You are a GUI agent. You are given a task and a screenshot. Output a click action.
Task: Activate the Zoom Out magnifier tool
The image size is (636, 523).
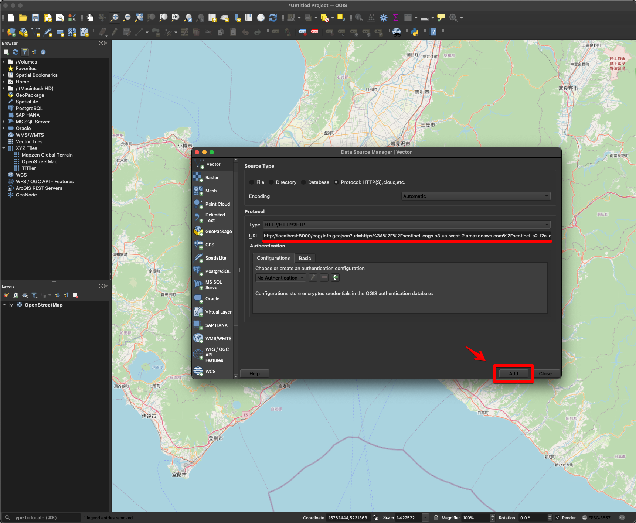(x=127, y=18)
